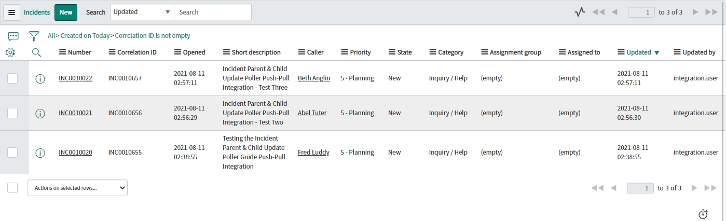Open the Updated search field dropdown
This screenshot has height=221, width=726.
(142, 12)
